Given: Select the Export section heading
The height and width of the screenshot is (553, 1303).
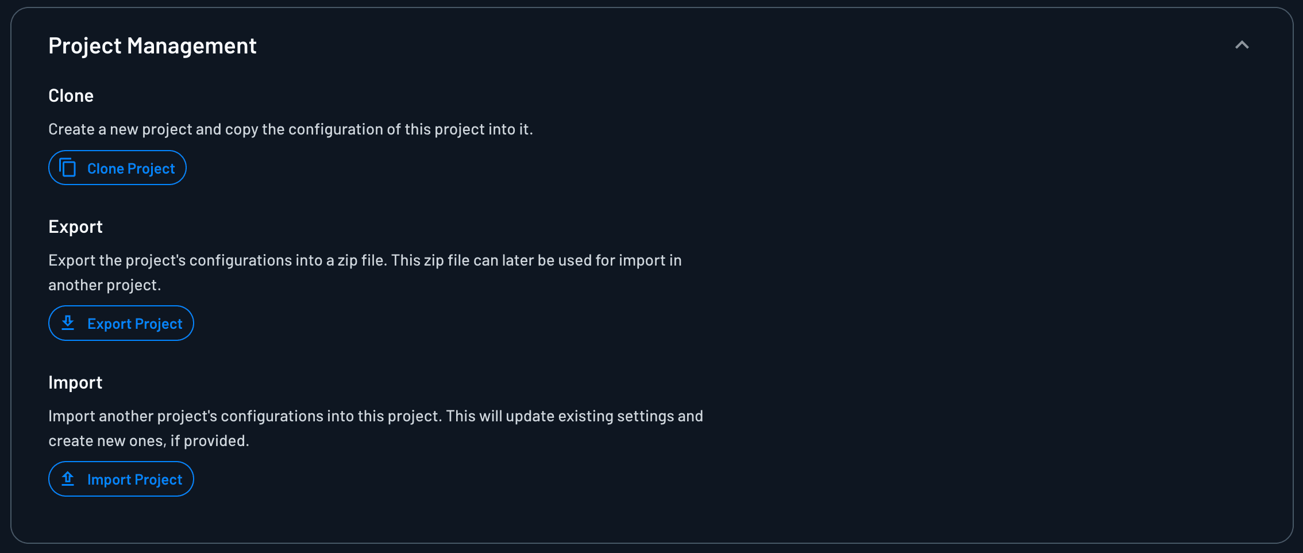Looking at the screenshot, I should (x=75, y=226).
